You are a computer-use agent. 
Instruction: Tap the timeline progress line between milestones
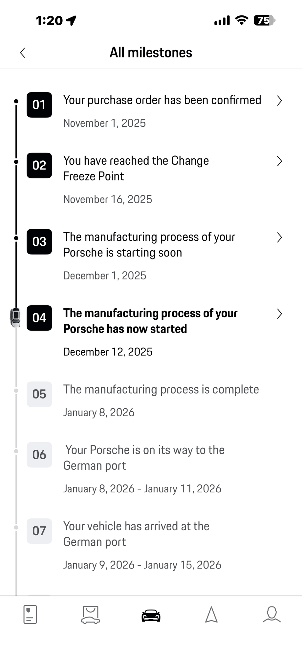[x=16, y=197]
